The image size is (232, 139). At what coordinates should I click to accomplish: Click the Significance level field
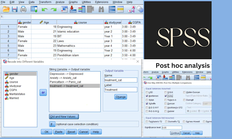point(172,127)
